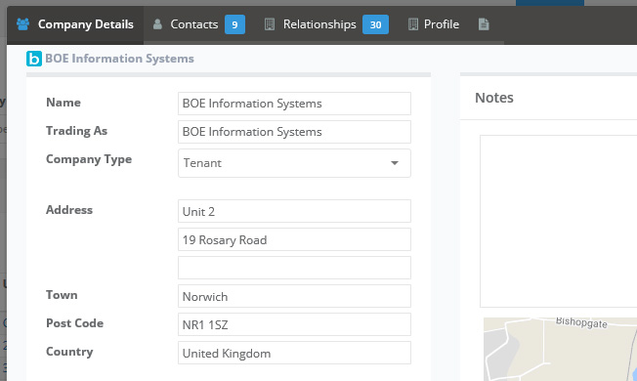
Task: Edit the Name input field
Action: (x=294, y=104)
